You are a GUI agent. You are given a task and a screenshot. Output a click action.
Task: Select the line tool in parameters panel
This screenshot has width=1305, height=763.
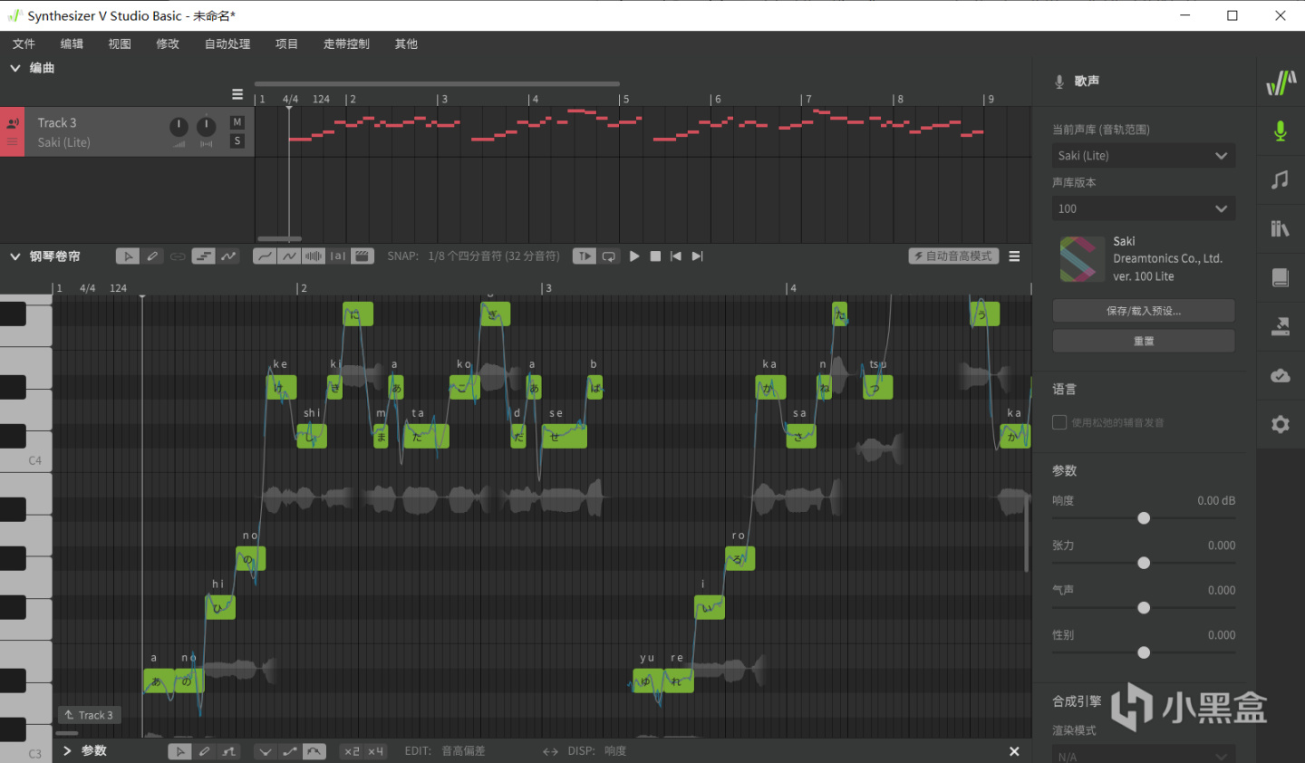[229, 751]
